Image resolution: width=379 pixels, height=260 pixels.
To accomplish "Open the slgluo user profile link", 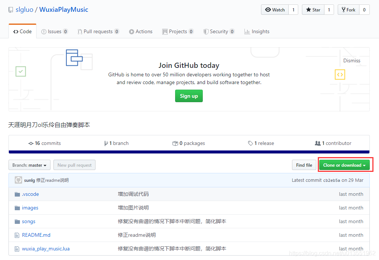I will click(x=24, y=10).
